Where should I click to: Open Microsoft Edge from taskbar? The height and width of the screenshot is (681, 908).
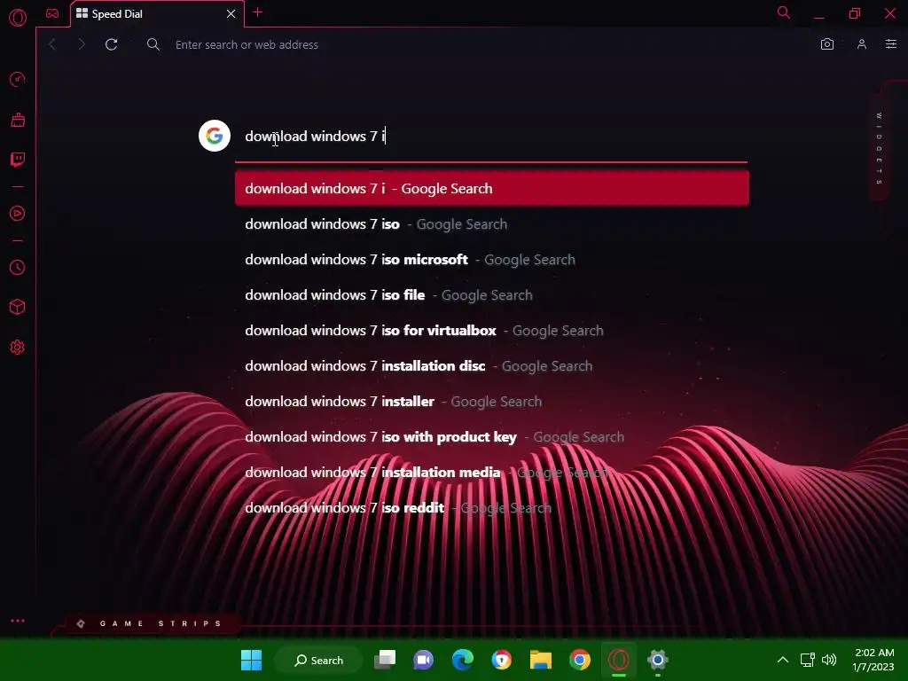point(463,660)
